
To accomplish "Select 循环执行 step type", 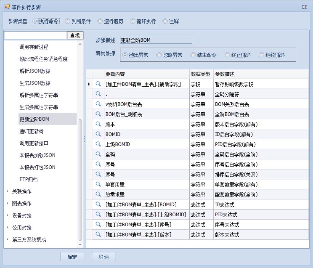I will coord(133,22).
